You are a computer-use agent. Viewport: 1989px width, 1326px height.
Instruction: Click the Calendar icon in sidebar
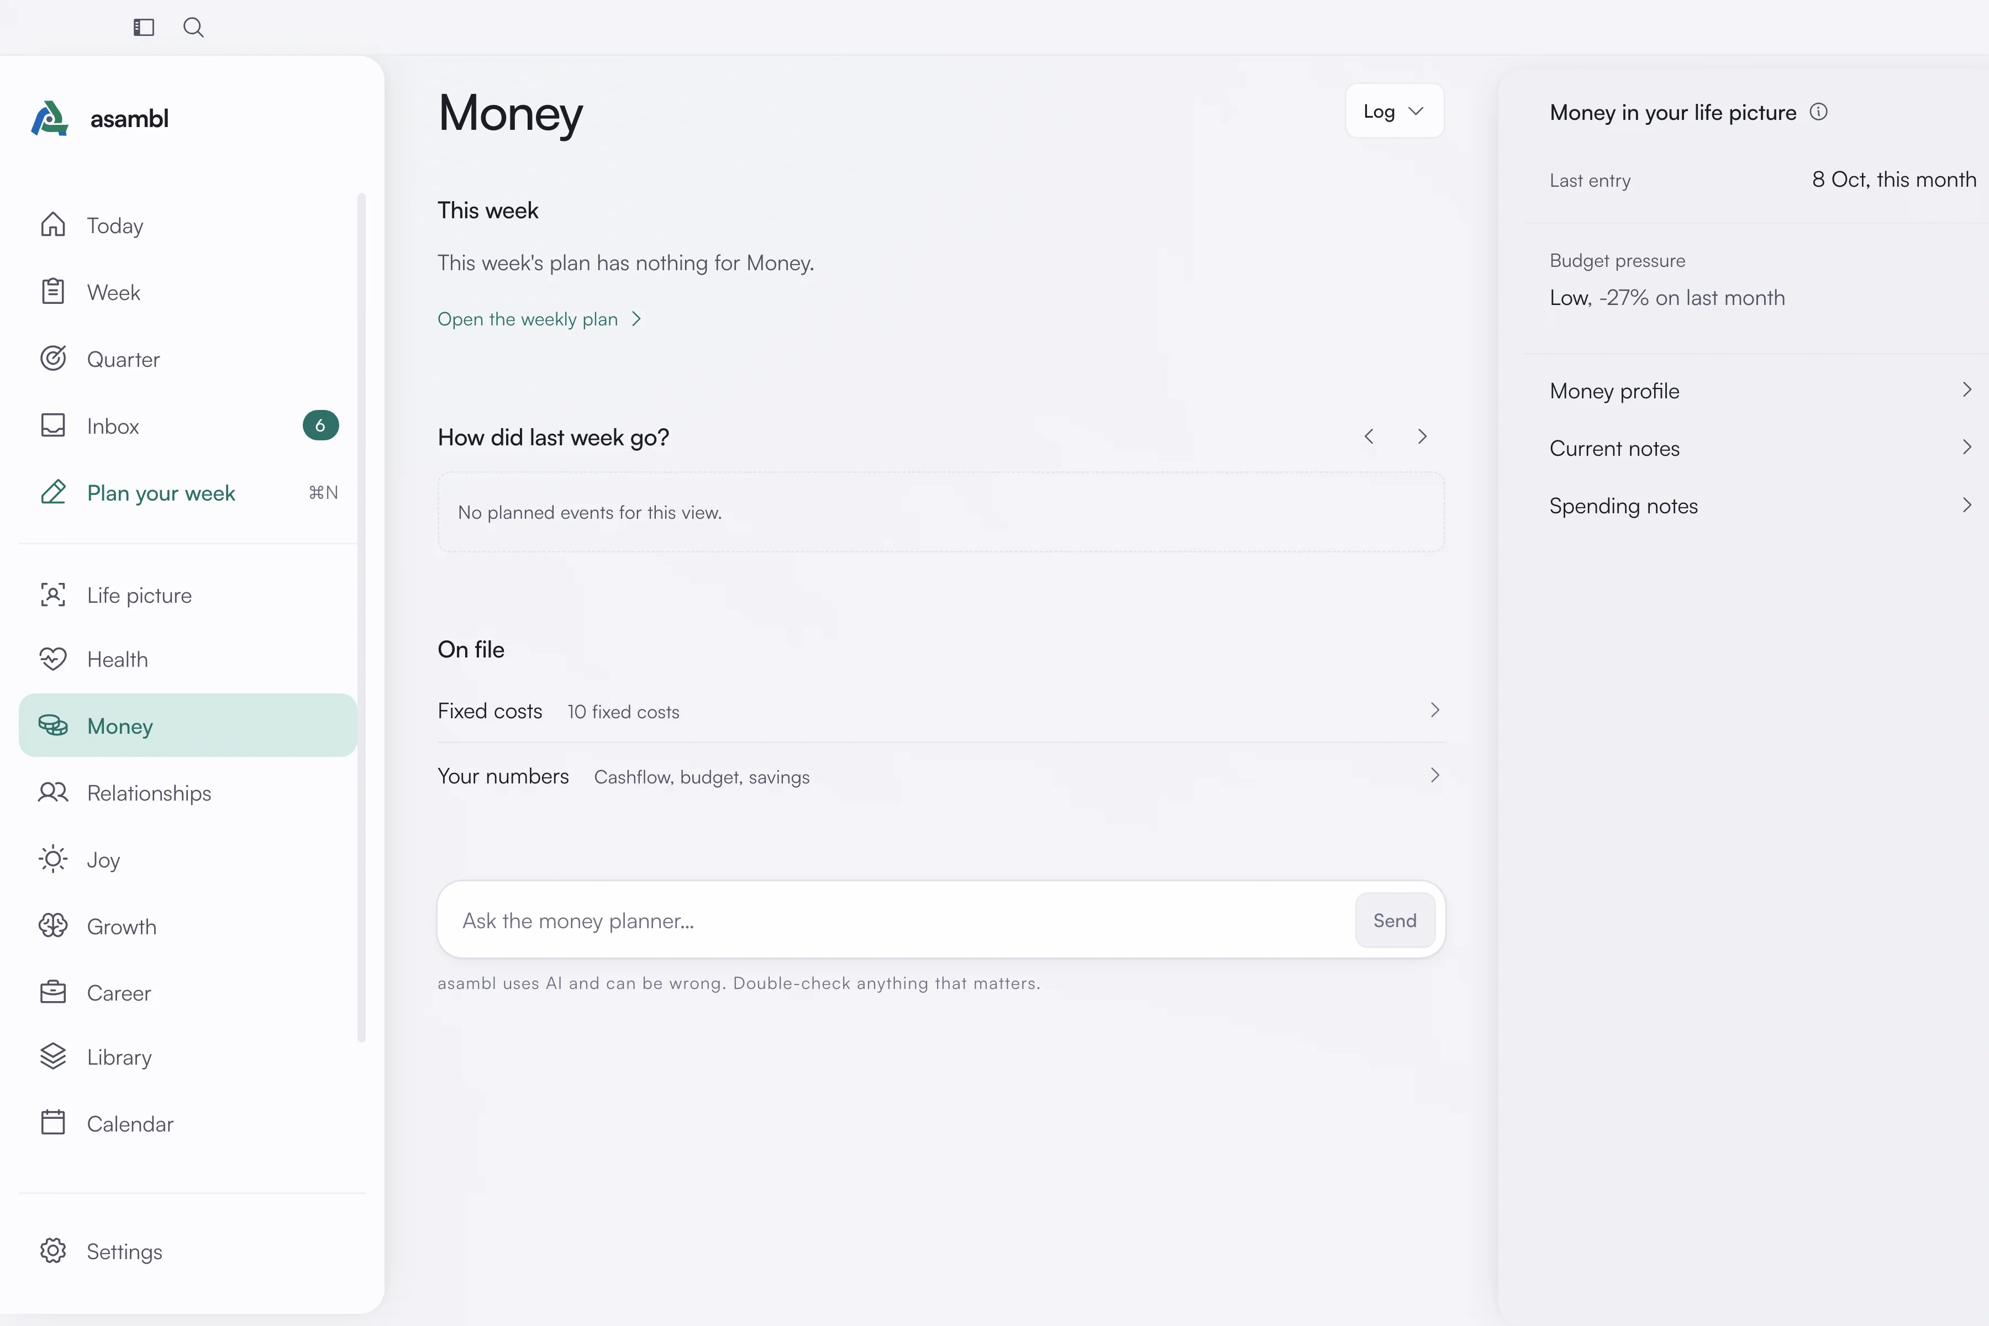click(x=53, y=1122)
